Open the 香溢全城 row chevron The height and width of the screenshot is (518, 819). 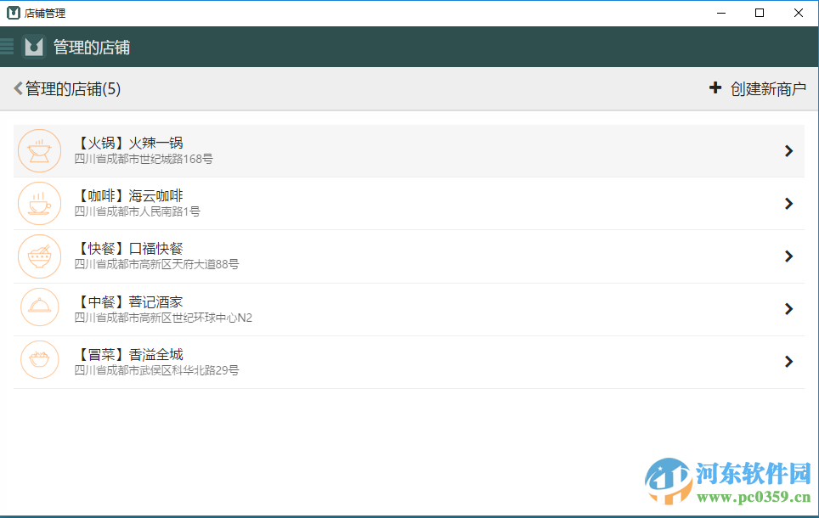788,362
